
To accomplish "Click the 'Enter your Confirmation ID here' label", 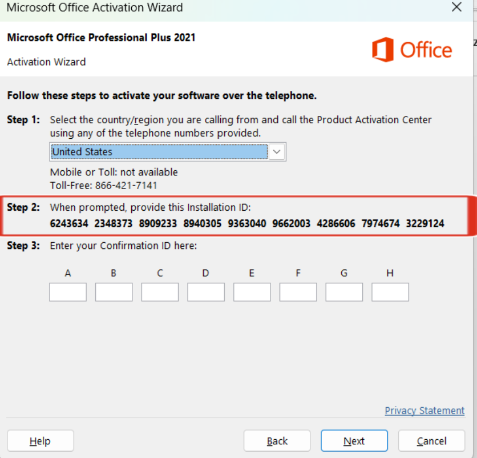I will coord(123,246).
